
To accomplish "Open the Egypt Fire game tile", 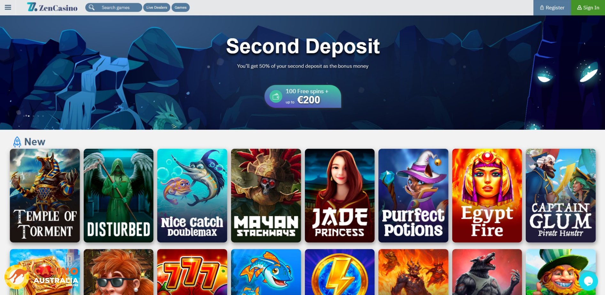I will coord(487,195).
